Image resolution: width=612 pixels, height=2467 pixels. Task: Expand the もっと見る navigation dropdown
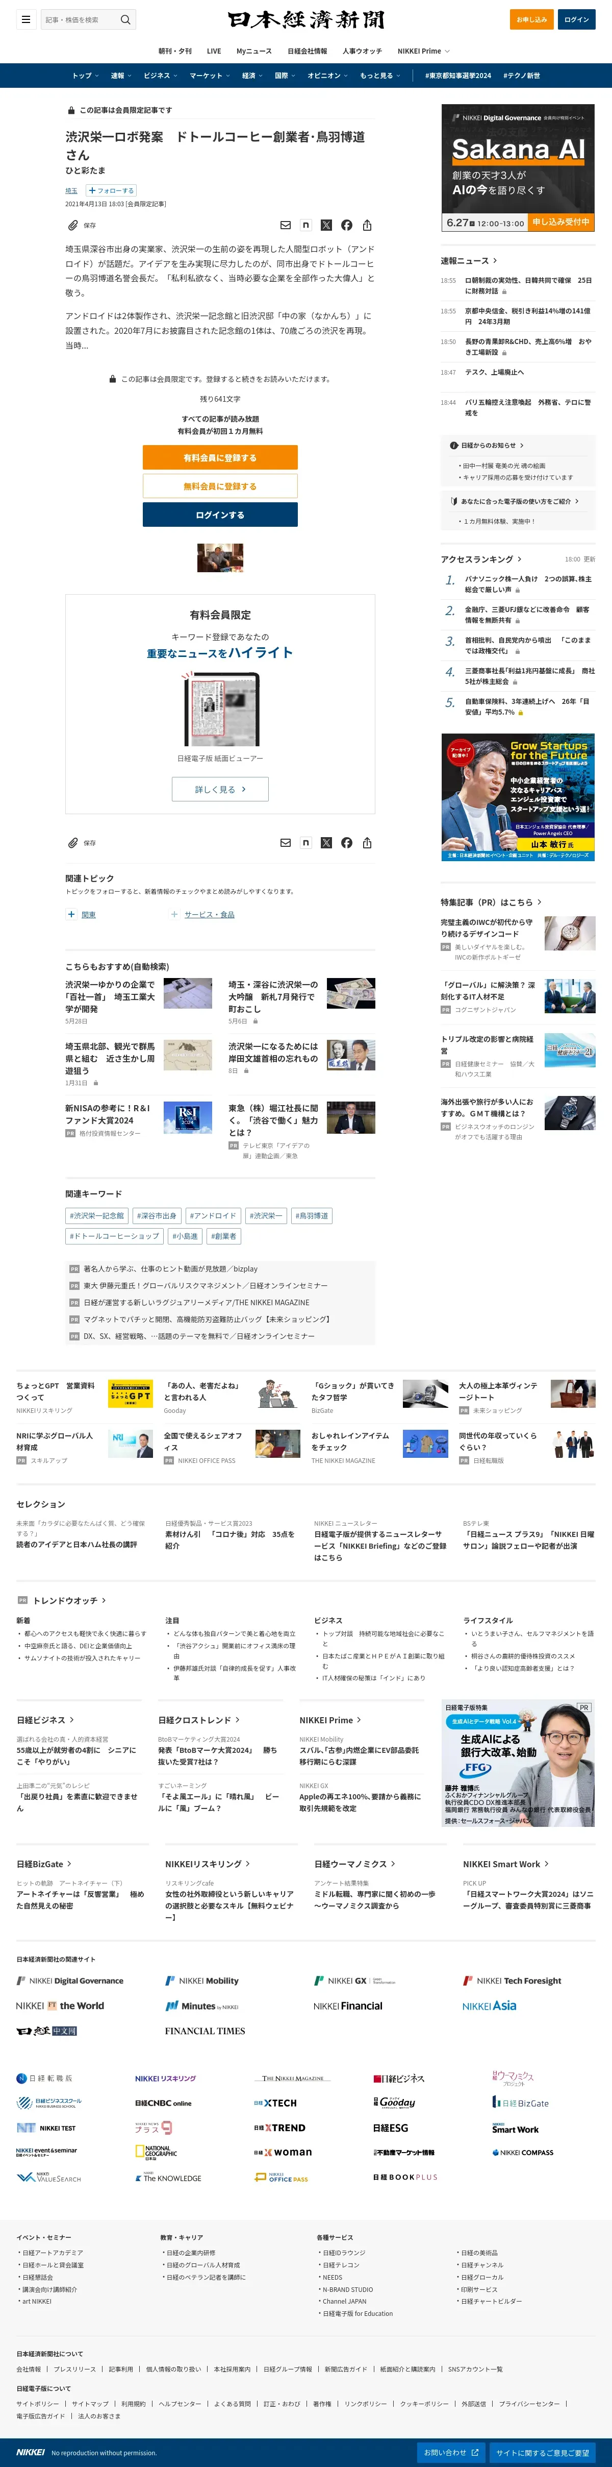379,76
